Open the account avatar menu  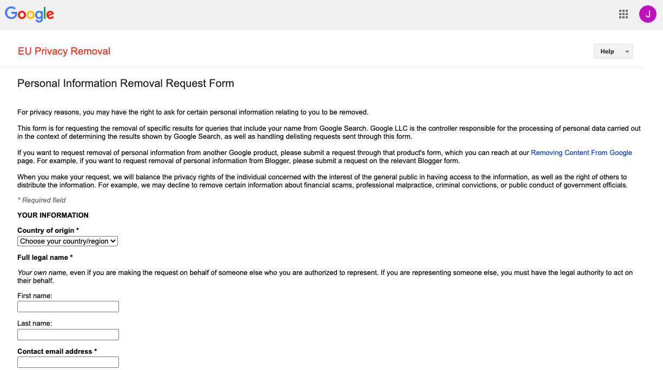647,15
